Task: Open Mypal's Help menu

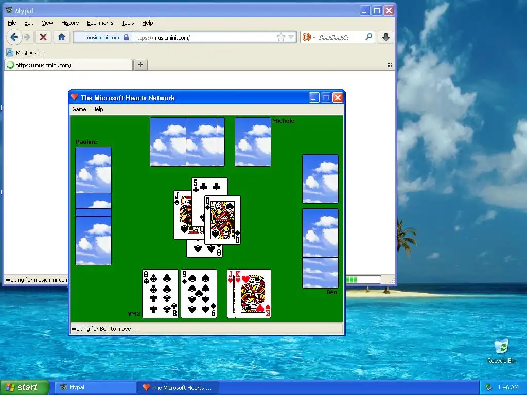Action: [x=148, y=23]
